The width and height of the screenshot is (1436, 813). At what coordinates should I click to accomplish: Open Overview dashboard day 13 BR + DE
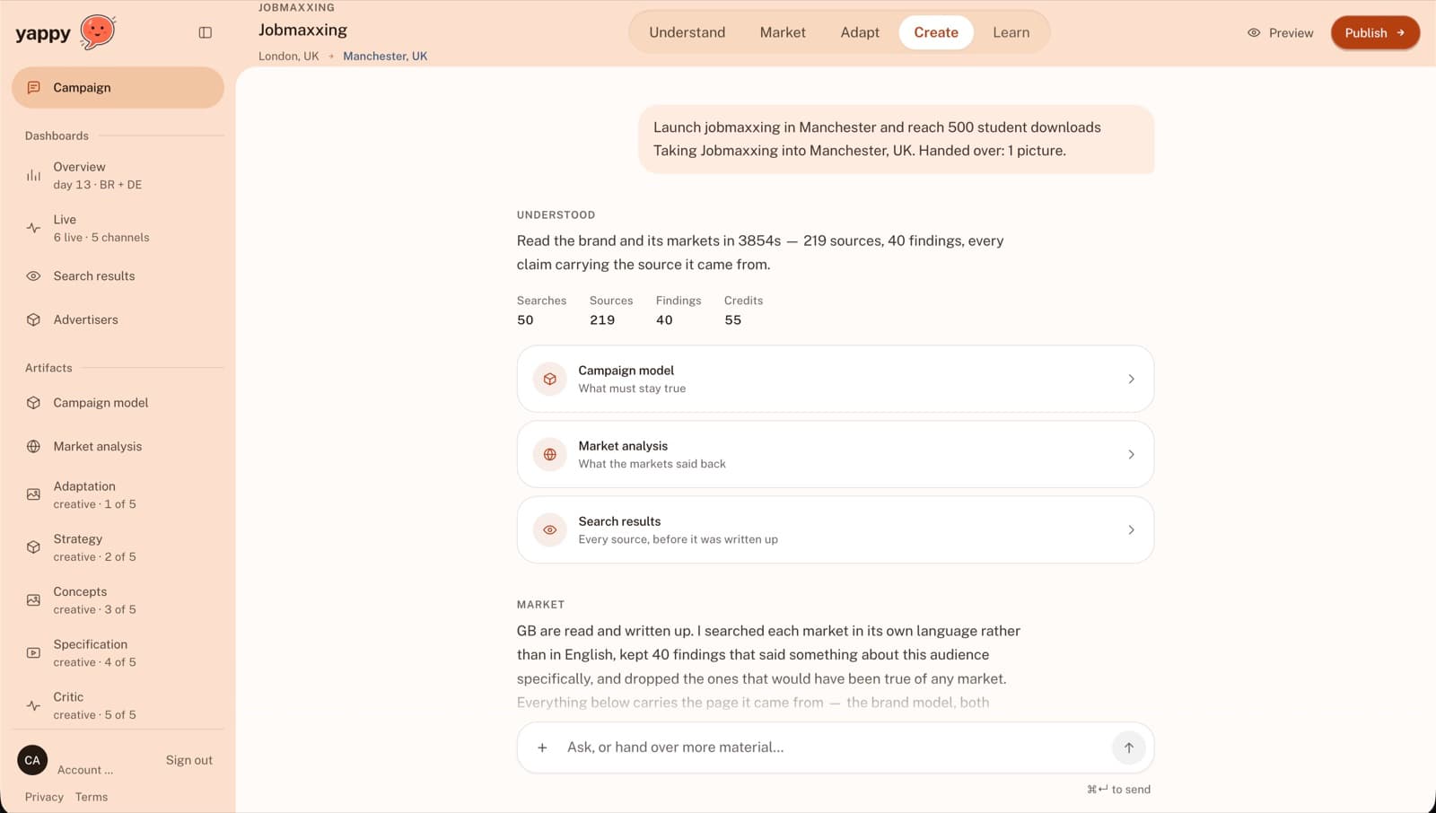pyautogui.click(x=118, y=175)
